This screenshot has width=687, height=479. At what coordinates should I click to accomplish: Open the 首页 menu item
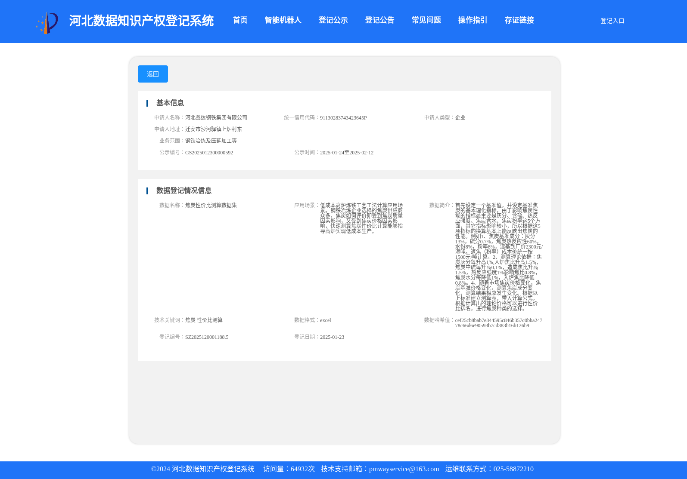(240, 20)
